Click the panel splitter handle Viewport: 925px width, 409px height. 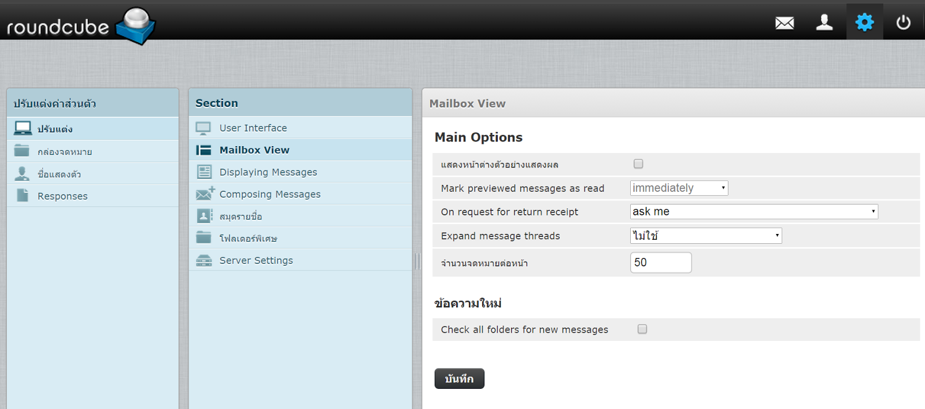(x=417, y=261)
